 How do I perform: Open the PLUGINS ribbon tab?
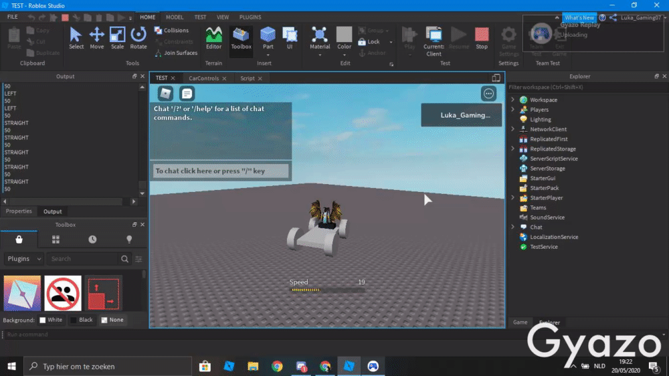pos(250,17)
